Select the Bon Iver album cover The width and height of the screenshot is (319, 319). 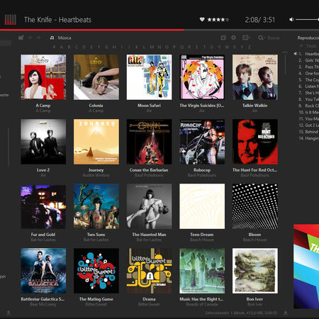coord(255,271)
